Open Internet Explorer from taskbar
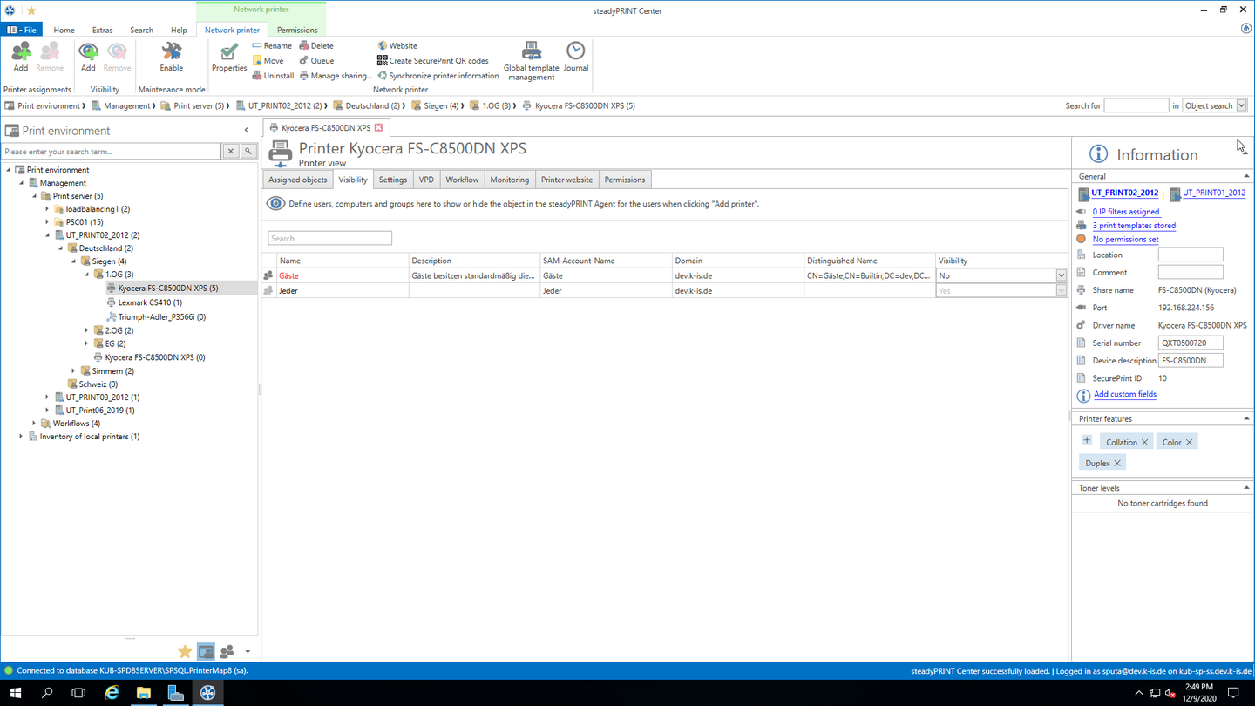Image resolution: width=1255 pixels, height=706 pixels. click(112, 693)
